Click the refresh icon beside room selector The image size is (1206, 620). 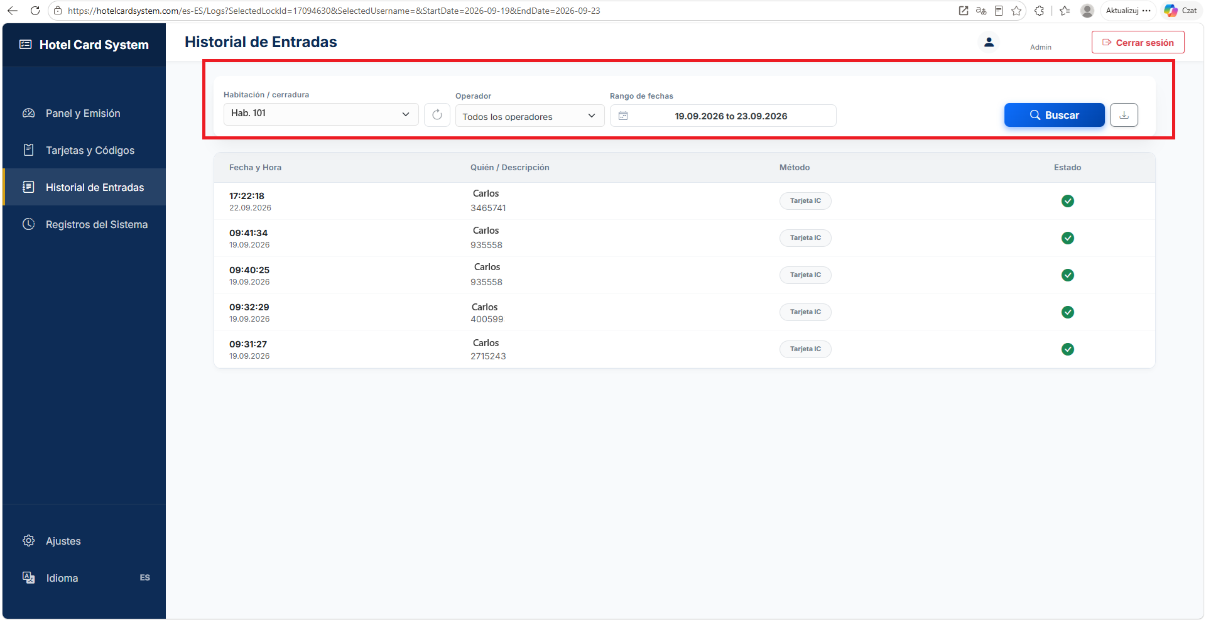click(437, 115)
